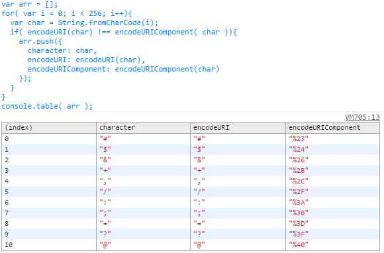This screenshot has width=384, height=253.
Task: Click index cell 5 in the table
Action: tap(49, 192)
